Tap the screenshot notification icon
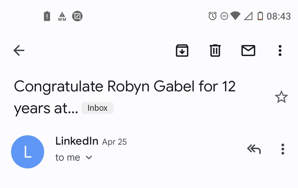This screenshot has width=298, height=188. 77,16
